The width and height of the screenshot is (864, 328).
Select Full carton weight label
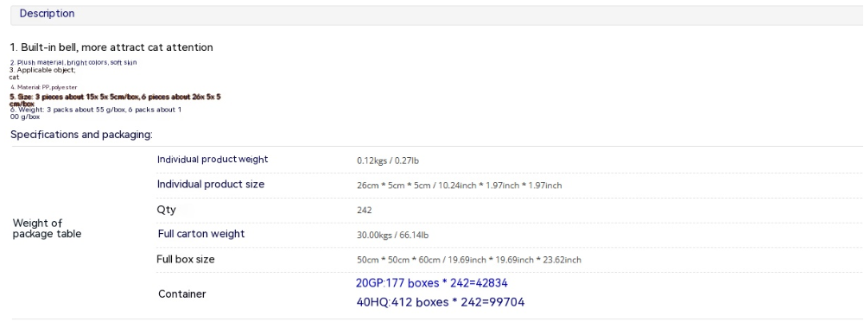(x=201, y=234)
